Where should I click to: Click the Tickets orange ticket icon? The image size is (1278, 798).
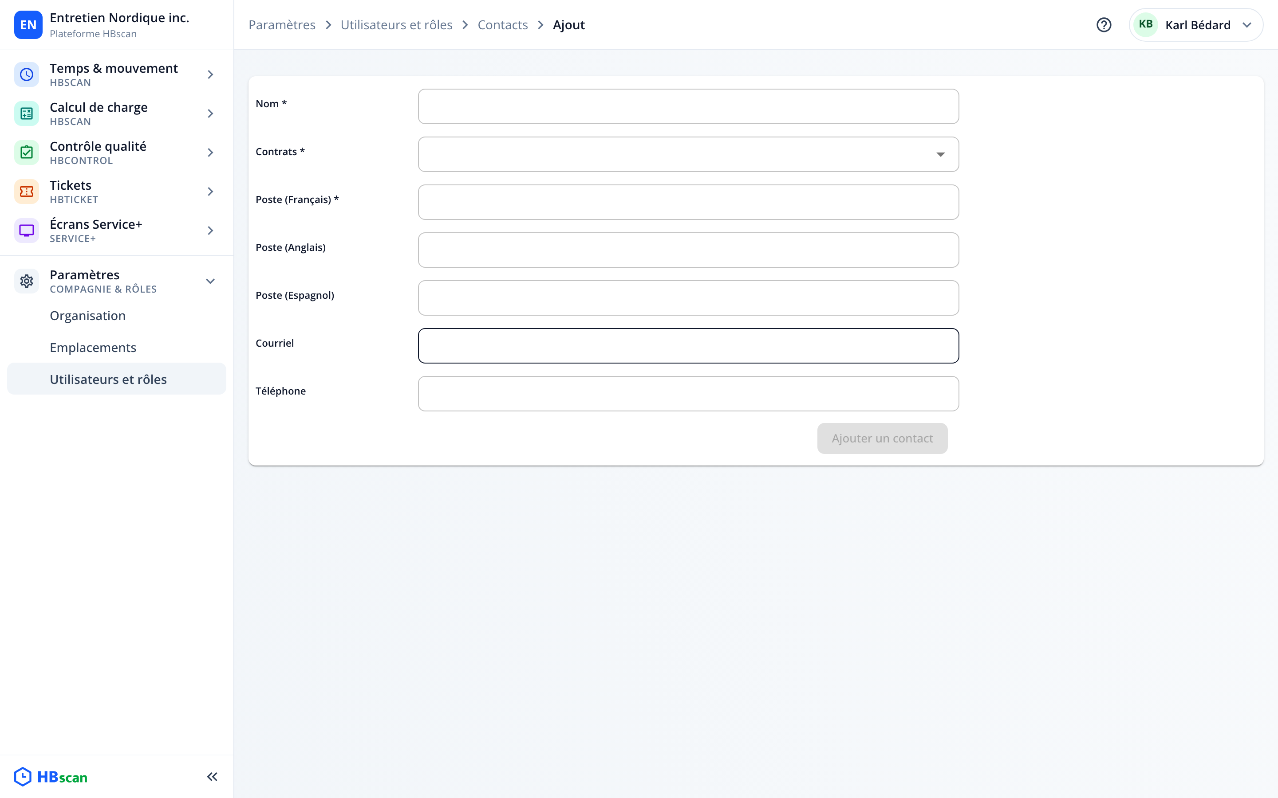pyautogui.click(x=27, y=192)
